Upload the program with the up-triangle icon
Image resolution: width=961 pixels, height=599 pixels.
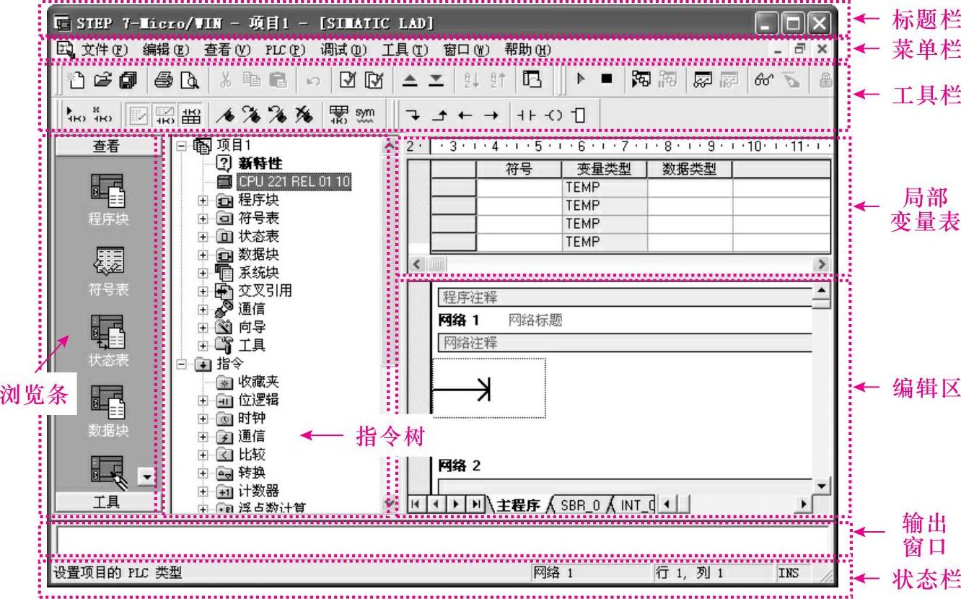coord(408,81)
